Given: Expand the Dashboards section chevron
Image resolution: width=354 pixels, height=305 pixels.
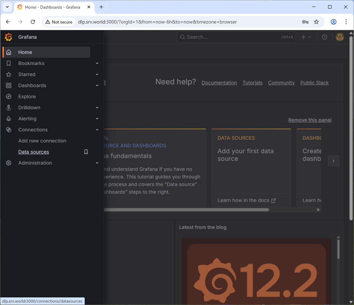Looking at the screenshot, I should 97,85.
